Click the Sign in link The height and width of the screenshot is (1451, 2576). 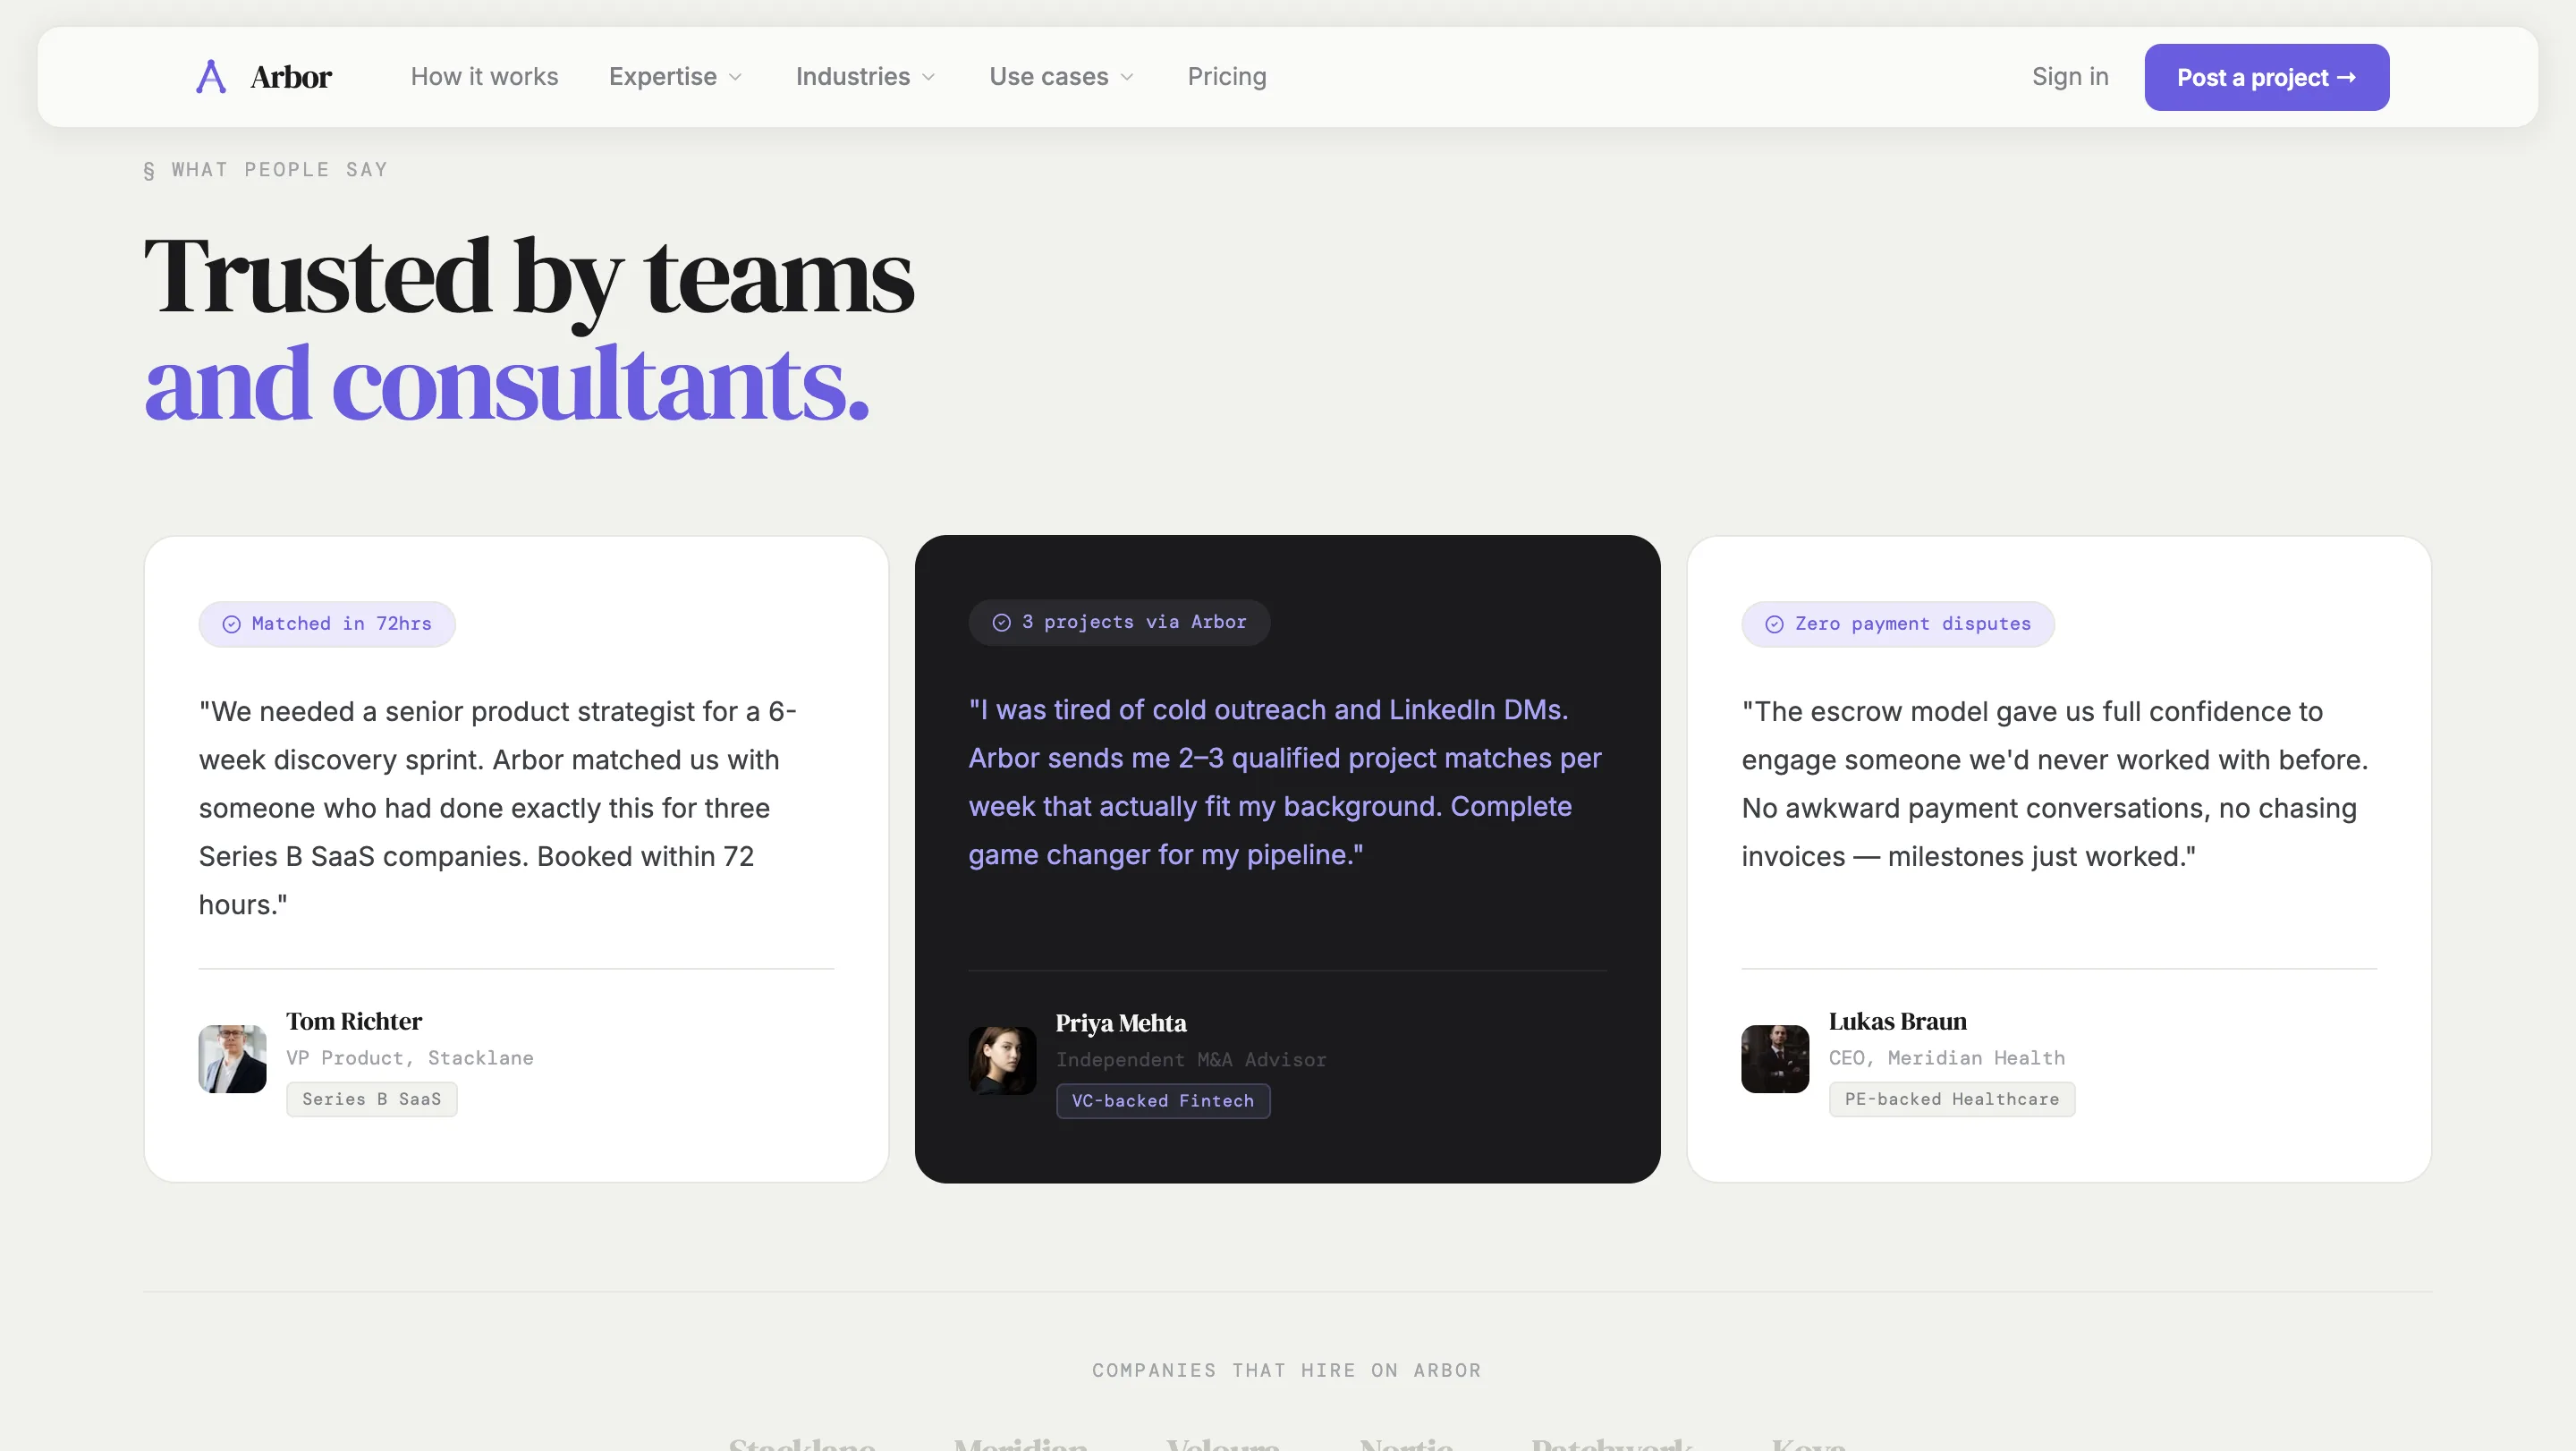tap(2070, 76)
